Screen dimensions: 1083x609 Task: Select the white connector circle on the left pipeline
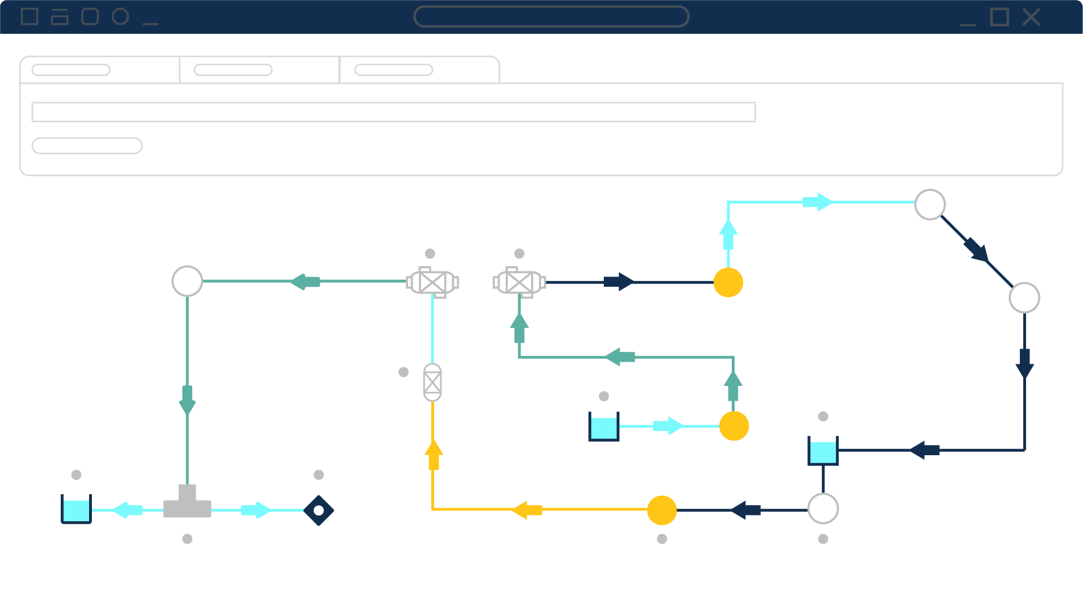click(187, 281)
